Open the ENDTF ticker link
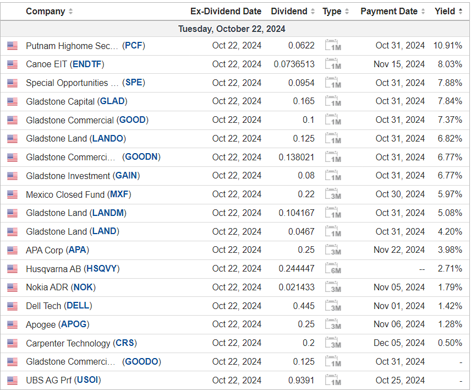This screenshot has height=390, width=471. click(x=87, y=64)
